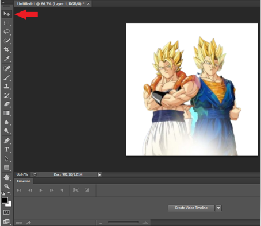Select the Zoom tool

click(x=7, y=186)
